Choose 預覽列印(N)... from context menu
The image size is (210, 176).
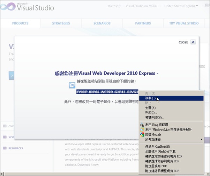(x=171, y=118)
